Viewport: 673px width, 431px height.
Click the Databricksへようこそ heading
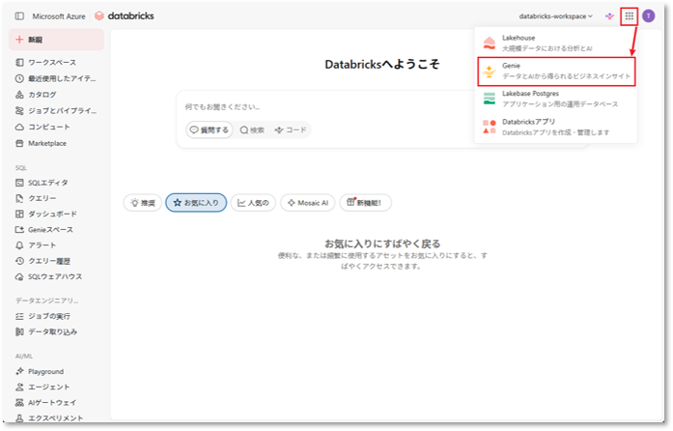[382, 65]
